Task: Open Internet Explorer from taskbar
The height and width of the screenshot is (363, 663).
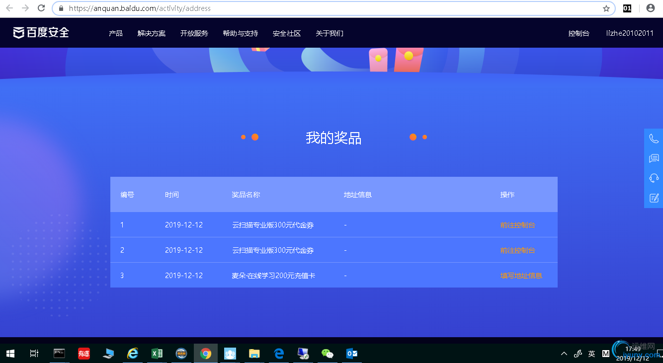Action: coord(132,354)
